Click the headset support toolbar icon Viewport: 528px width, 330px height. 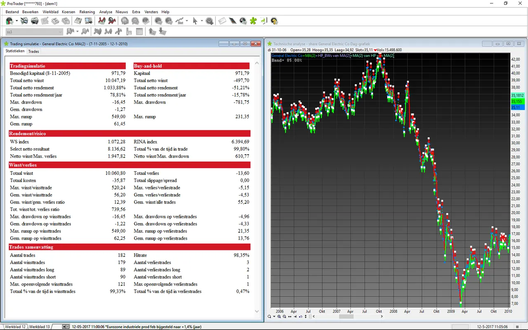pyautogui.click(x=243, y=21)
